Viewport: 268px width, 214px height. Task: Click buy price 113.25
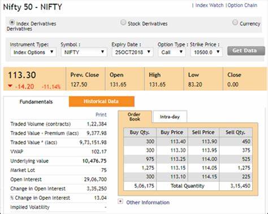pyautogui.click(x=178, y=159)
